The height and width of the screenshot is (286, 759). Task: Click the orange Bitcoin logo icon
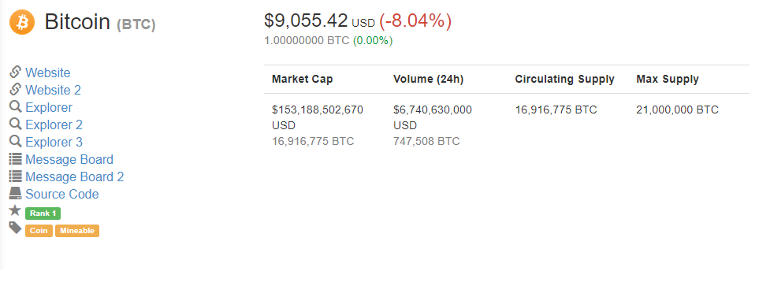[22, 22]
